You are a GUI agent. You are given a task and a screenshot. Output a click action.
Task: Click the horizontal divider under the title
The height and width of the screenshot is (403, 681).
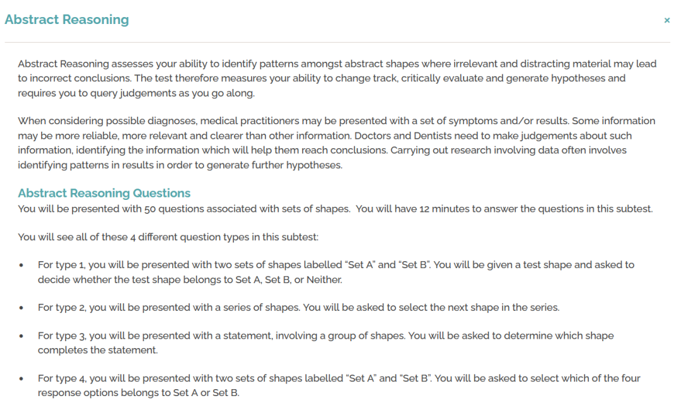click(337, 42)
